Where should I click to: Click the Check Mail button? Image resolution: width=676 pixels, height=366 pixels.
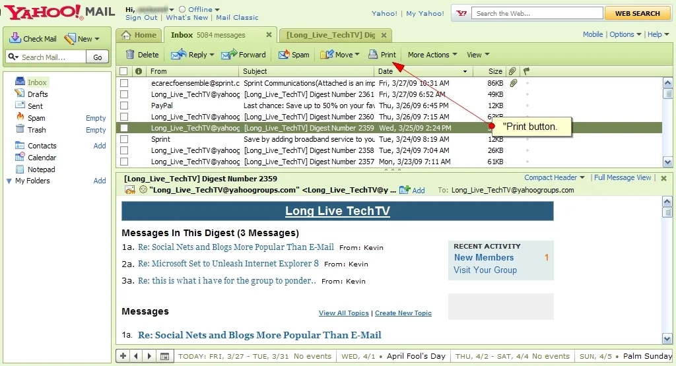33,39
